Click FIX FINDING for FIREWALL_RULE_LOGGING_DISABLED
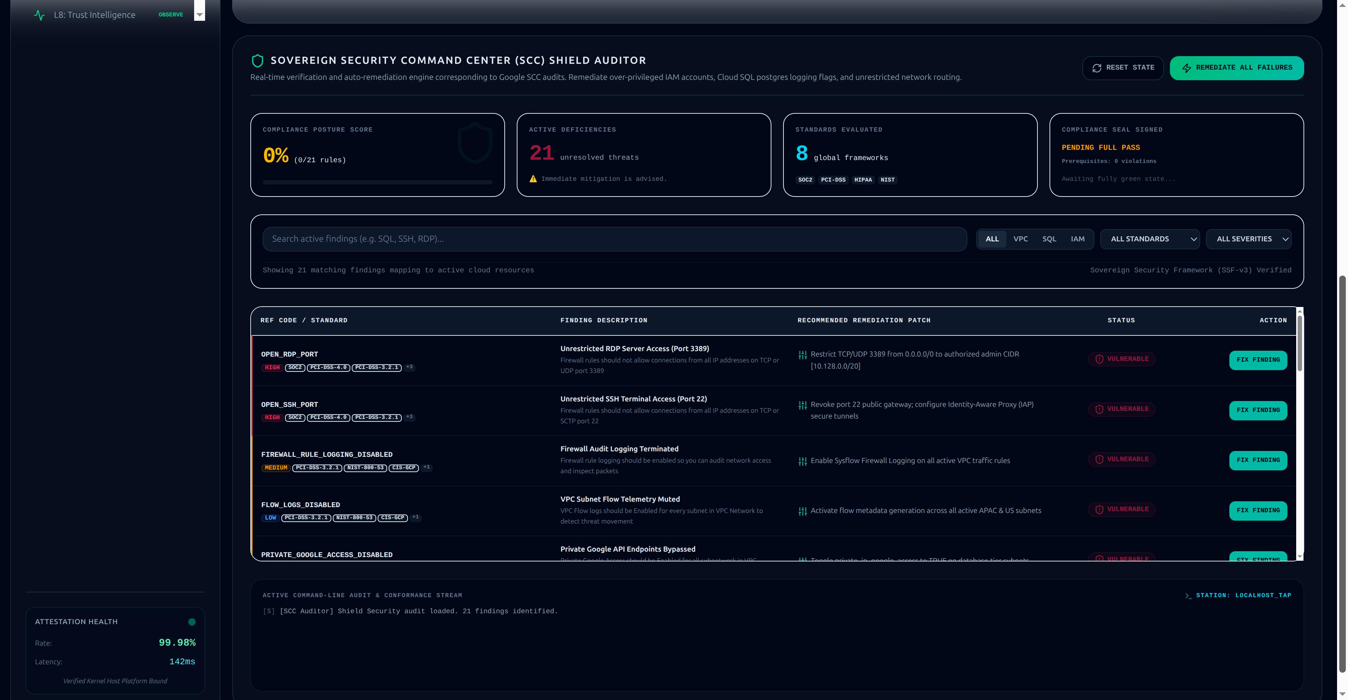 (x=1258, y=460)
